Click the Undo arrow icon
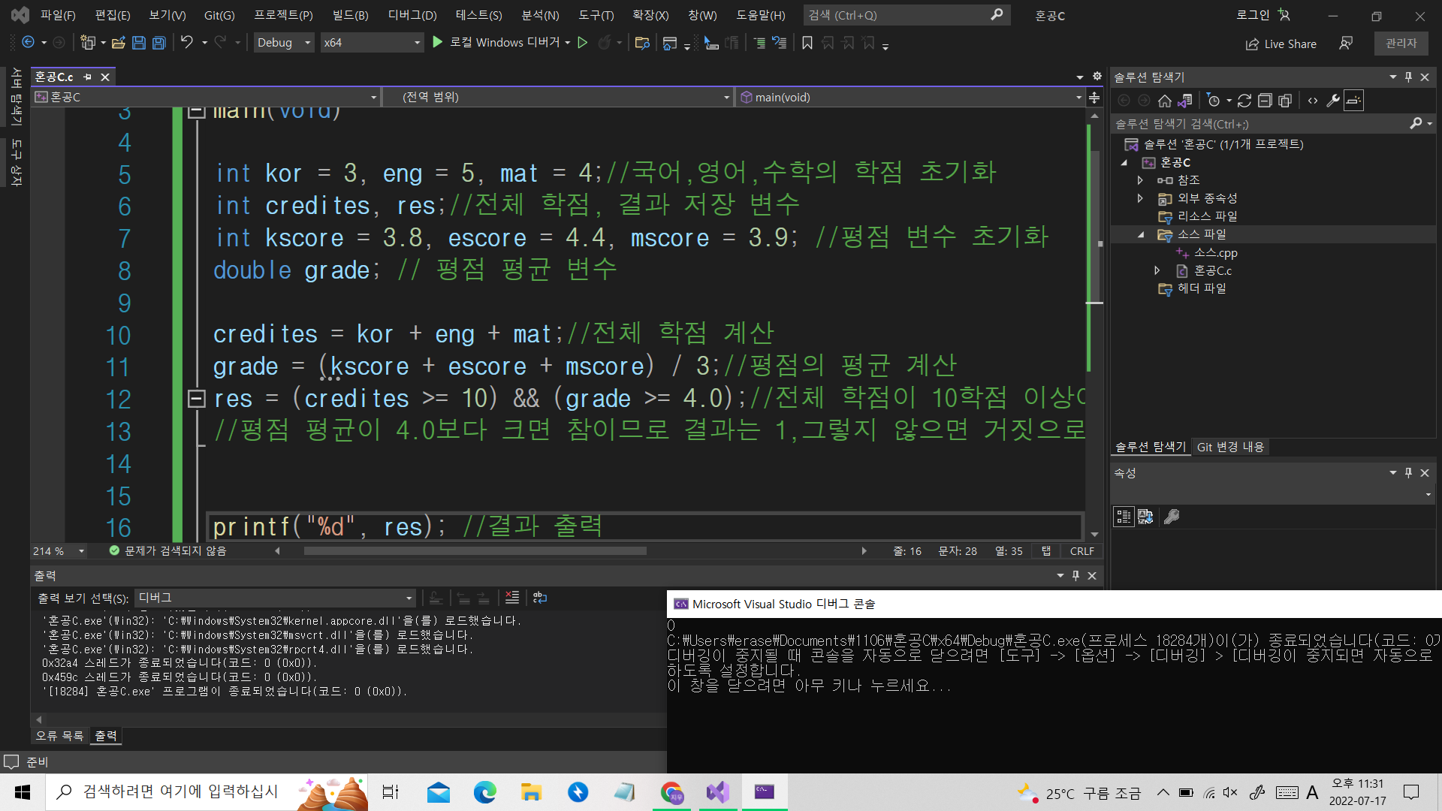The width and height of the screenshot is (1442, 811). pyautogui.click(x=187, y=43)
